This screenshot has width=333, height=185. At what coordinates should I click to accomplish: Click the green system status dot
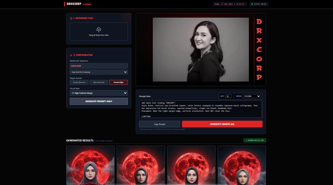pos(252,4)
